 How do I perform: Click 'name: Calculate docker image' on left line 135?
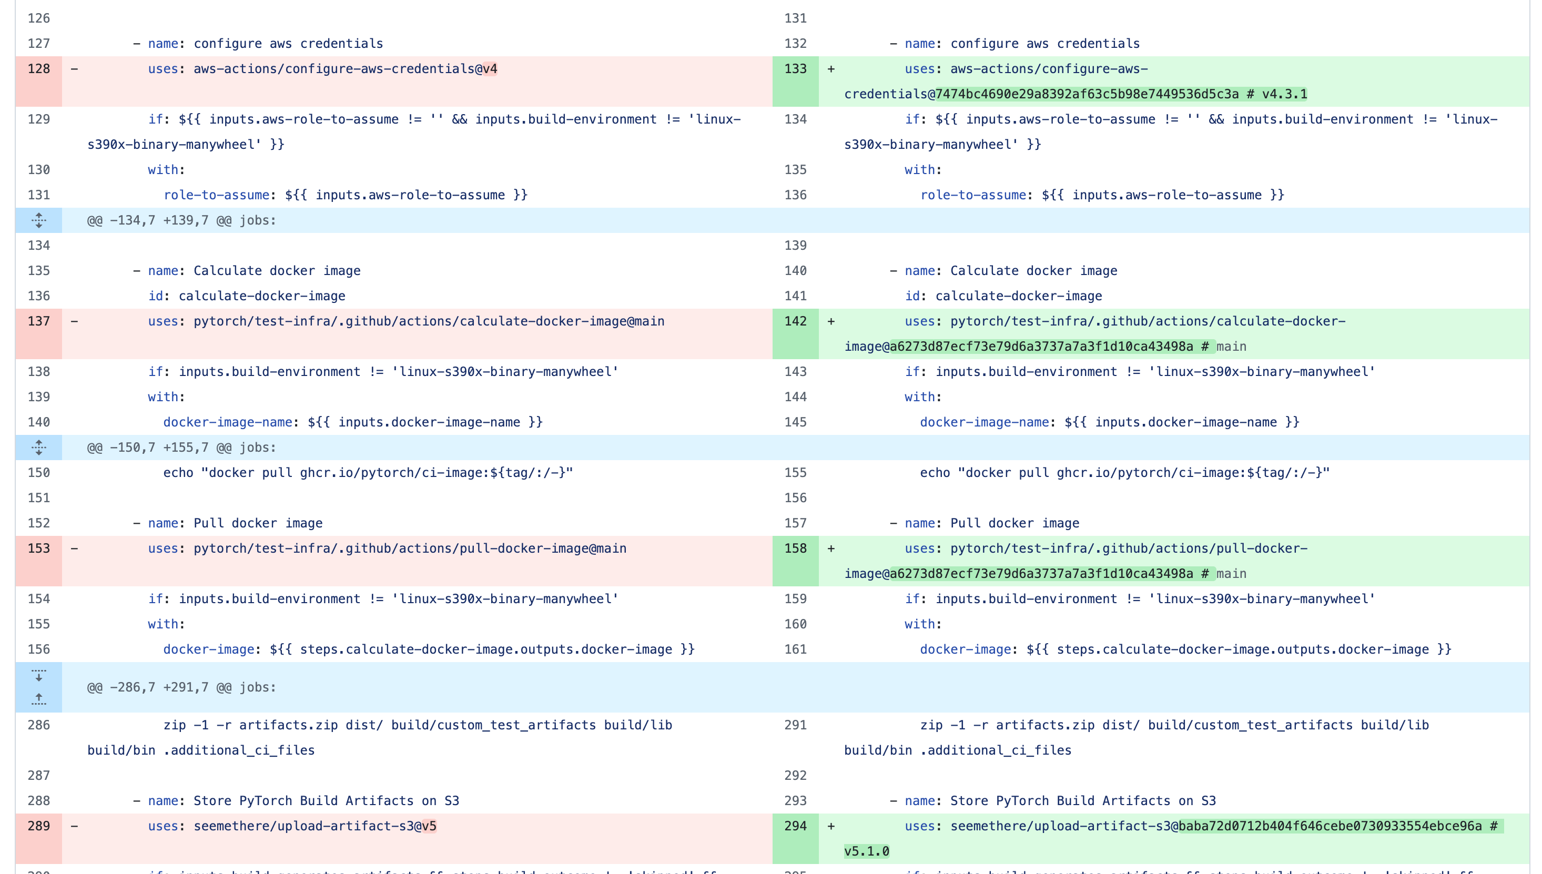pyautogui.click(x=255, y=271)
